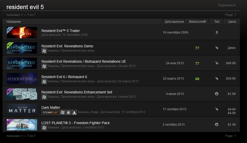Open the Dark Matter game title

pos(51,108)
